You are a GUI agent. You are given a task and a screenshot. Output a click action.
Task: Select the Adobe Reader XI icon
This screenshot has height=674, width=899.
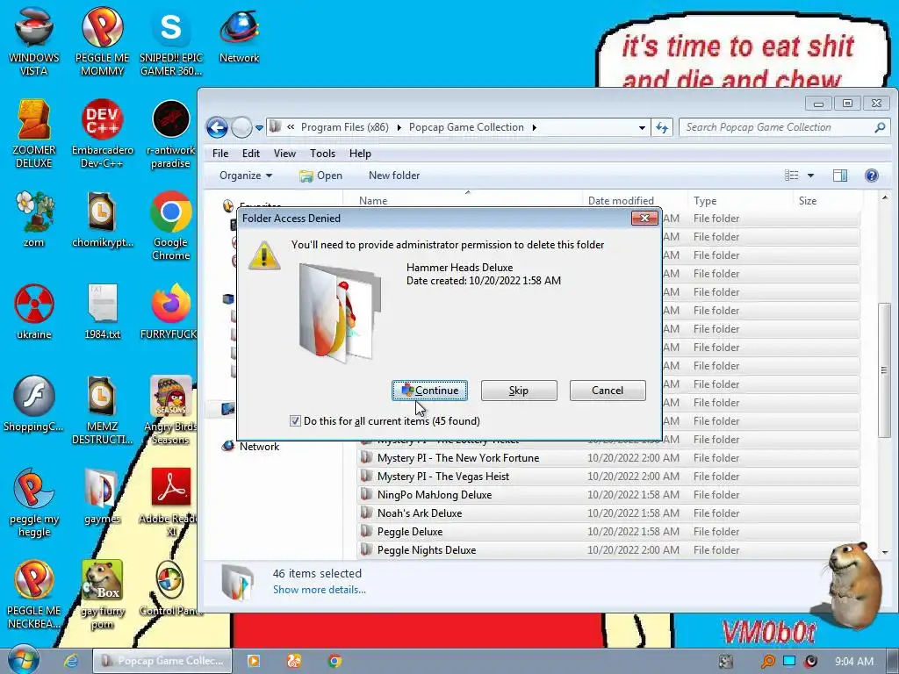pos(171,503)
